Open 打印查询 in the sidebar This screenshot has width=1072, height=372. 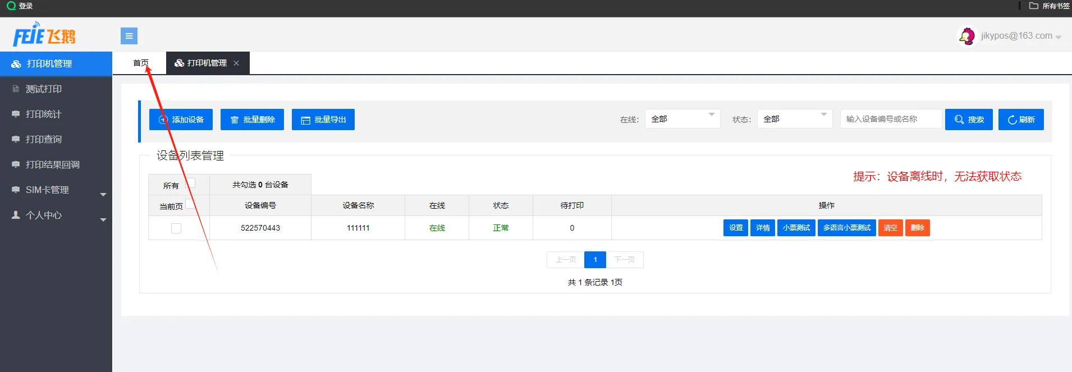44,140
